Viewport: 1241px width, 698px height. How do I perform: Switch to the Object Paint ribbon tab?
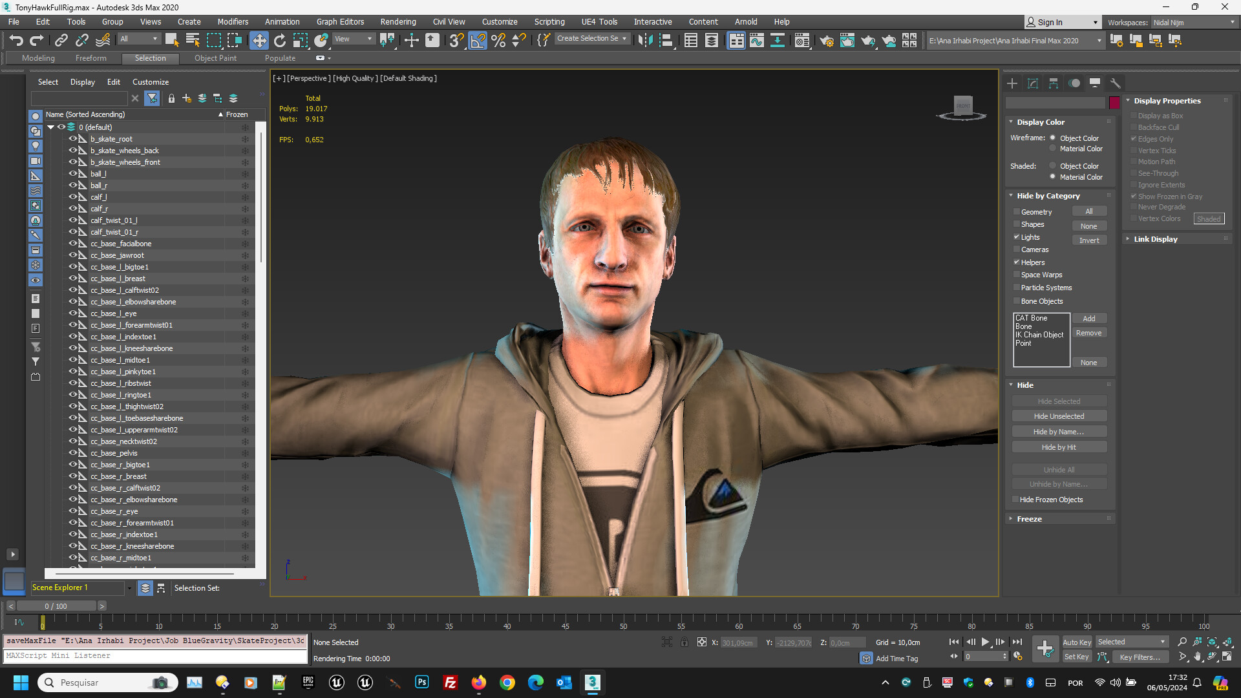coord(215,58)
